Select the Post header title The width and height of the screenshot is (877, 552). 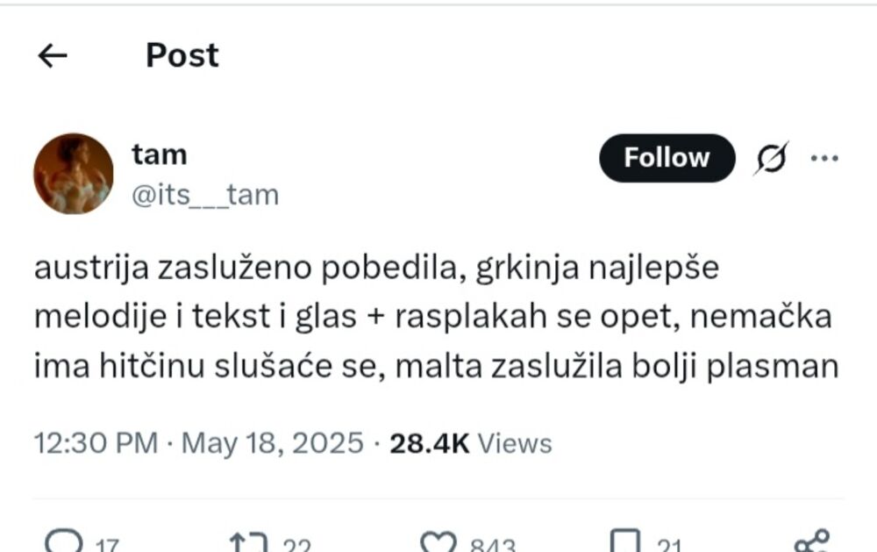click(182, 55)
